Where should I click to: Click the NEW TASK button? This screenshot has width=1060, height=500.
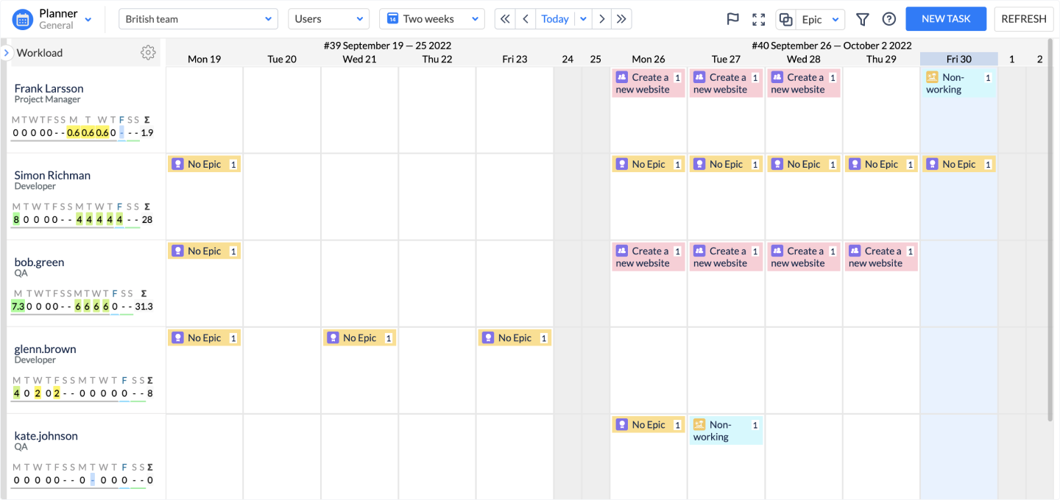(x=946, y=19)
